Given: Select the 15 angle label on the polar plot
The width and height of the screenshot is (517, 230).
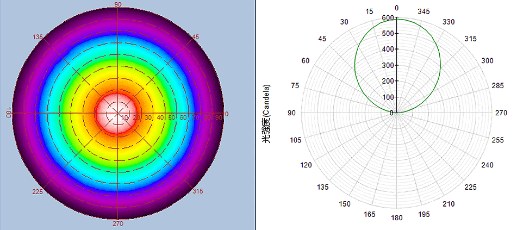Looking at the screenshot, I should click(x=370, y=11).
